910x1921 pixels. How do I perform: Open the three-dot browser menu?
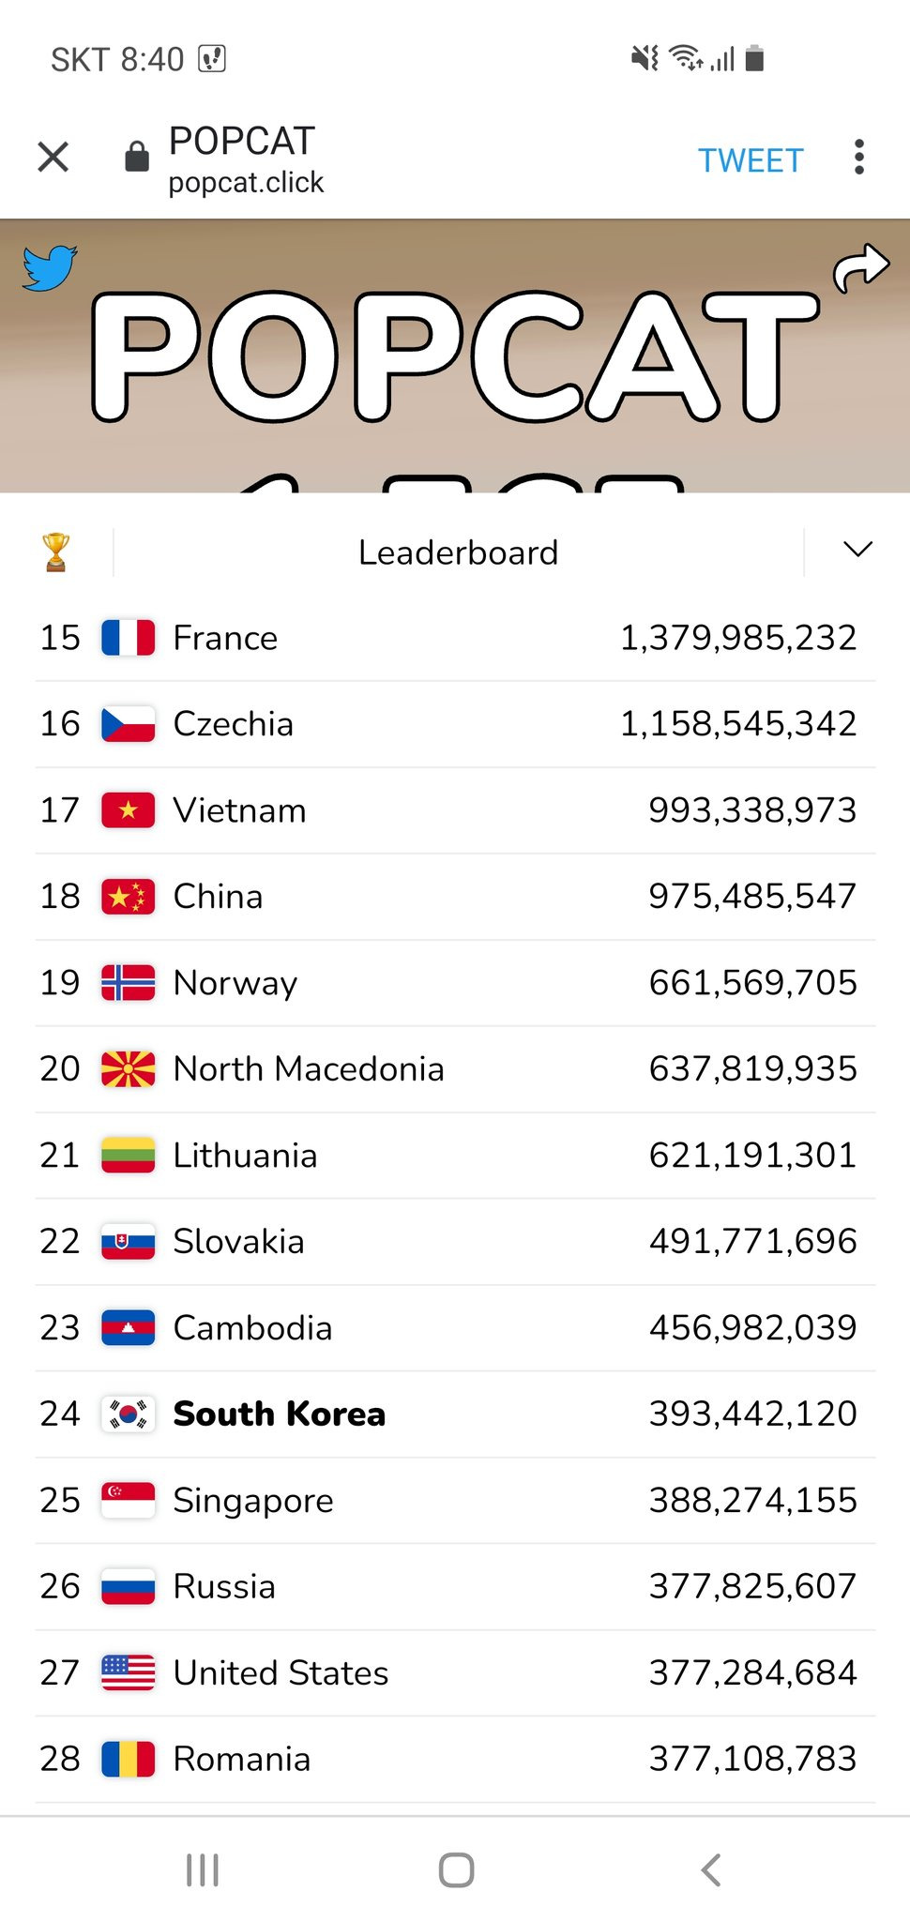point(858,158)
